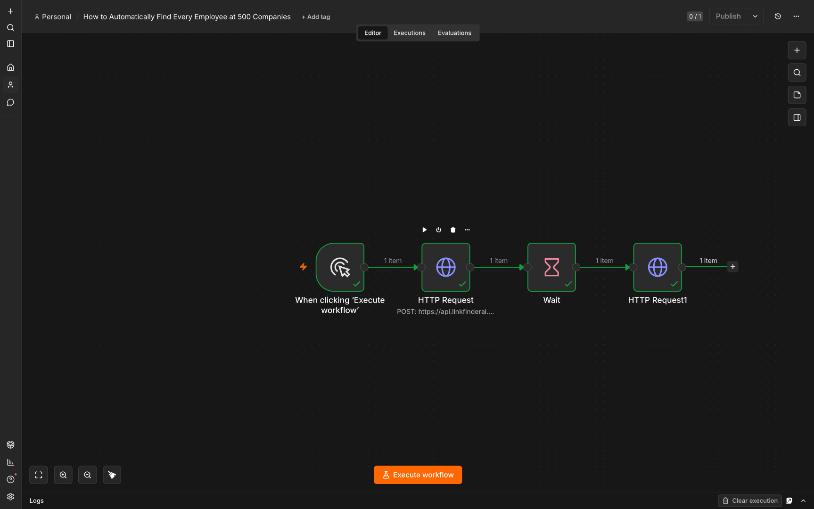The height and width of the screenshot is (509, 814).
Task: Switch to the Evaluations tab
Action: (x=454, y=33)
